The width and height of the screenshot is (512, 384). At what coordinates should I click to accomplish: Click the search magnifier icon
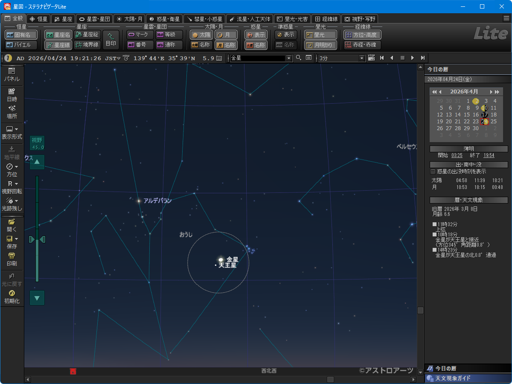(299, 58)
